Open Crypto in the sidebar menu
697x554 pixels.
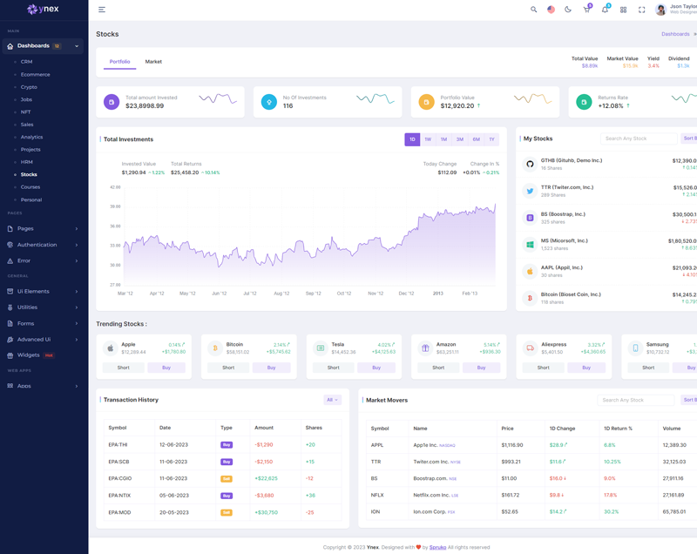pyautogui.click(x=29, y=87)
